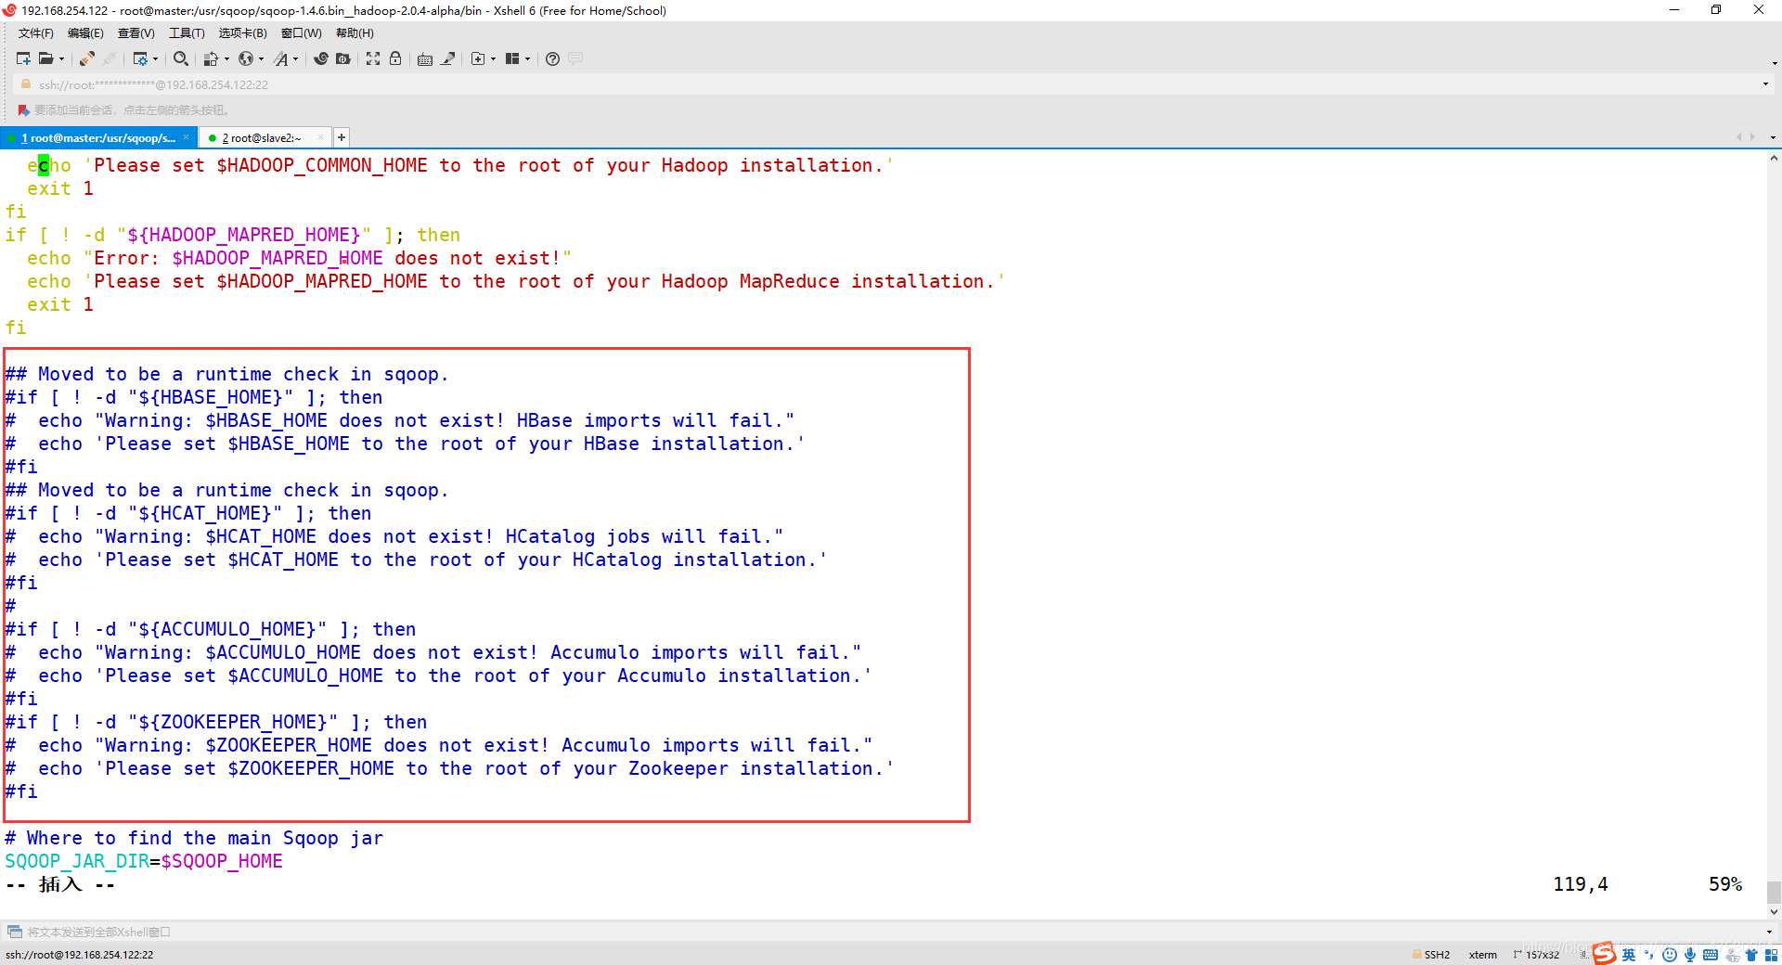Viewport: 1782px width, 965px height.
Task: Click the globe encoding icon
Action: [x=246, y=58]
